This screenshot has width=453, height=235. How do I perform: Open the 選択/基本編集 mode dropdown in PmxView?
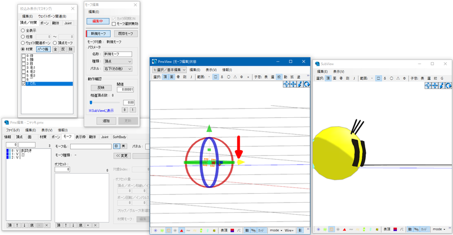[x=169, y=70]
